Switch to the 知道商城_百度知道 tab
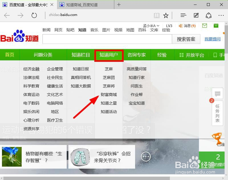 (85, 5)
